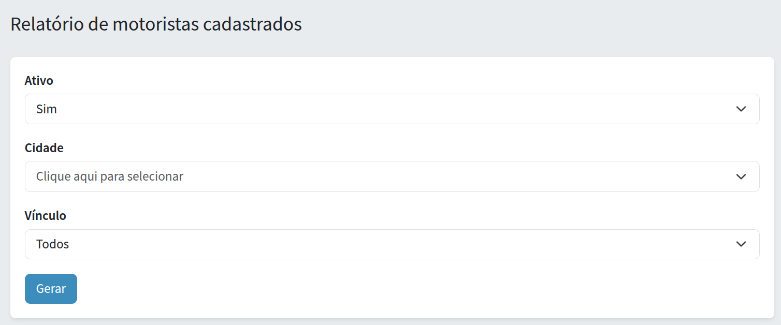Screen dimensions: 781x325
Task: Expand Cidade using its chevron arrow
Action: pos(741,176)
